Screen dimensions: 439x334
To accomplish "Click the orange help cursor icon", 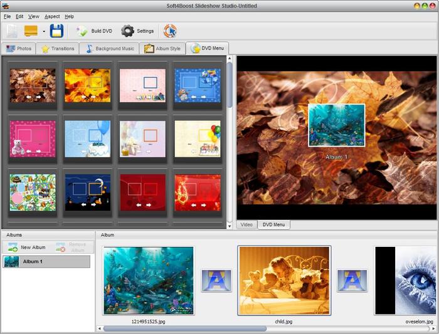I will pos(170,31).
